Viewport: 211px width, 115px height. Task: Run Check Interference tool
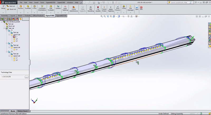(74, 8)
